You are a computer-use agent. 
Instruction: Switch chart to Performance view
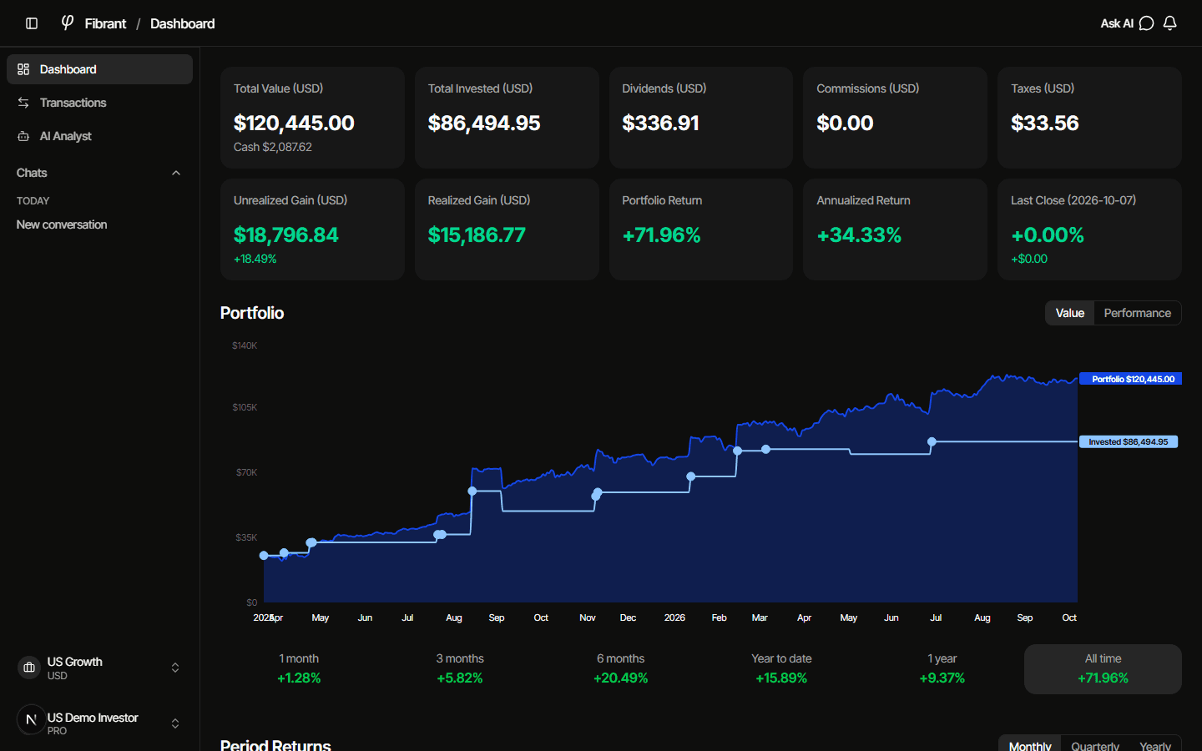1137,313
